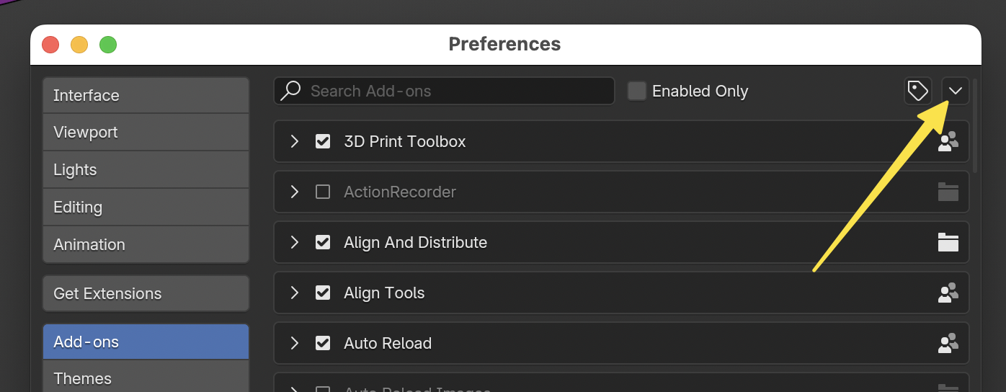The width and height of the screenshot is (1006, 392).
Task: Click the Search Add-ons input field
Action: coord(444,91)
